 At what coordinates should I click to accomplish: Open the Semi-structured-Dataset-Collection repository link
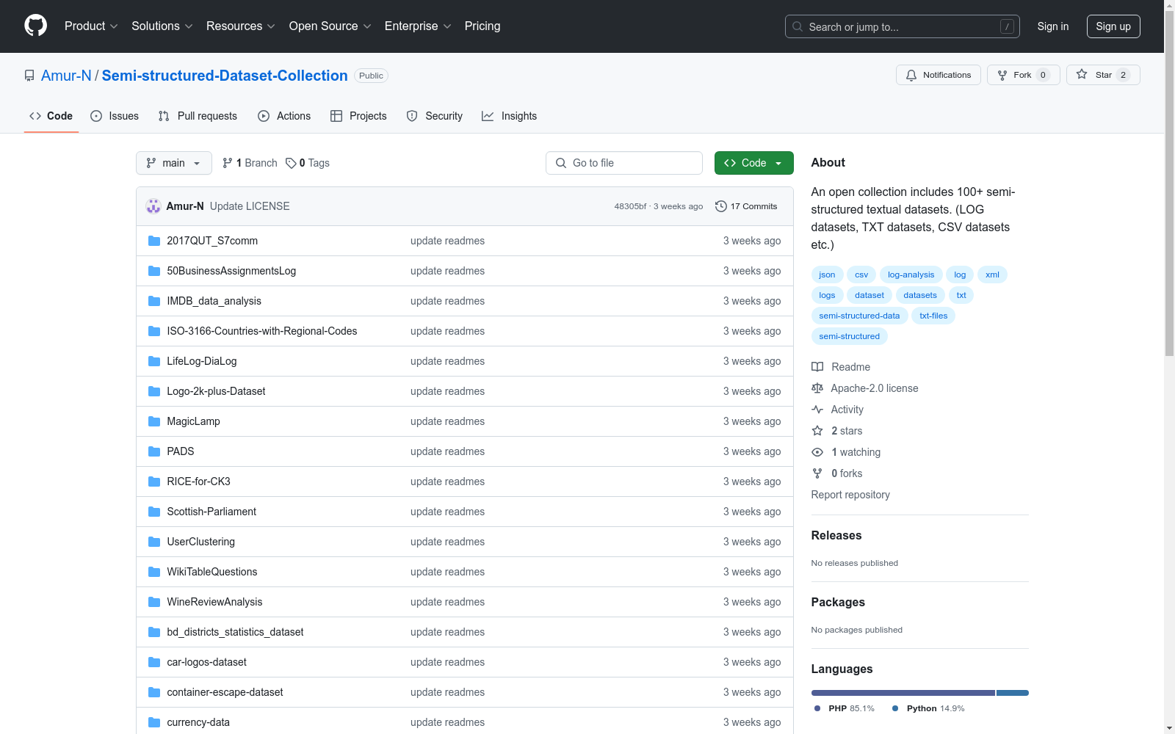(x=225, y=76)
